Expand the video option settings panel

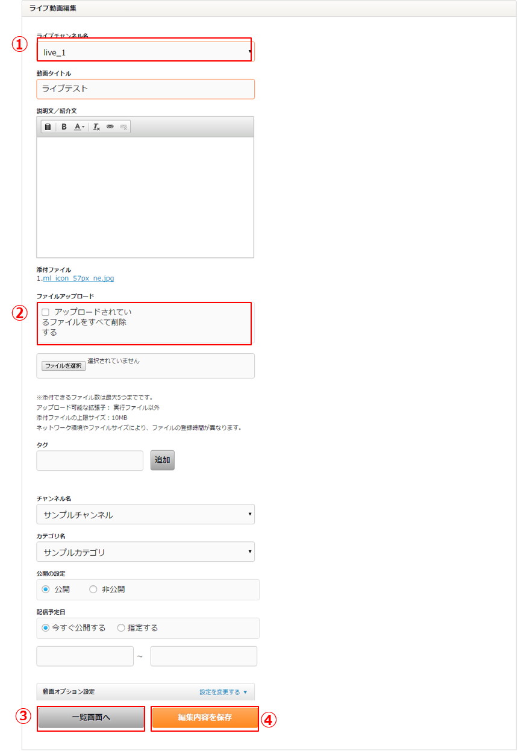[223, 692]
